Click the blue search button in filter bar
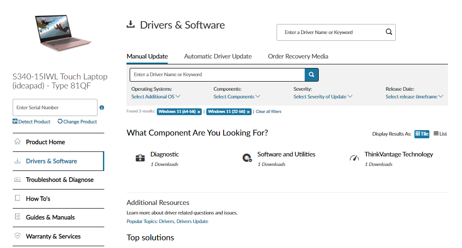 pyautogui.click(x=311, y=75)
